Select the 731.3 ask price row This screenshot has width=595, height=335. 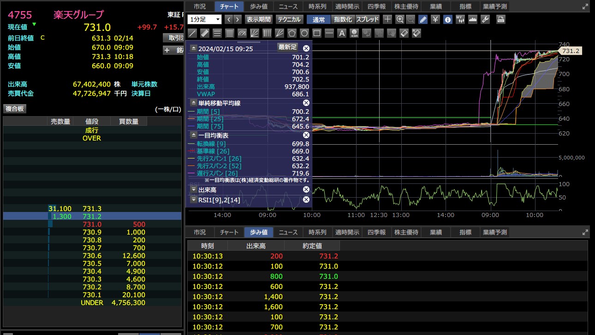pyautogui.click(x=92, y=209)
